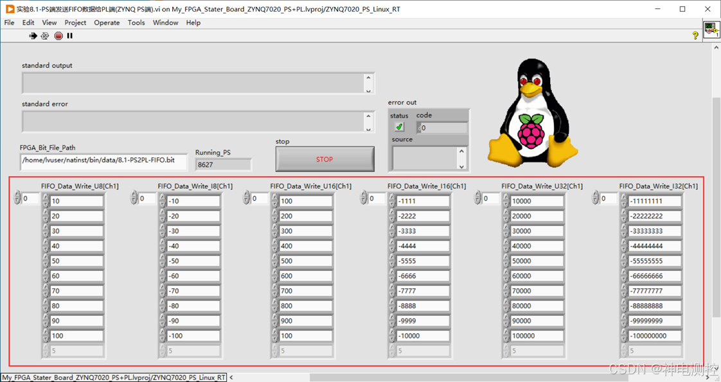Click the standard error box scrollbar
This screenshot has height=382, width=721.
pos(368,122)
